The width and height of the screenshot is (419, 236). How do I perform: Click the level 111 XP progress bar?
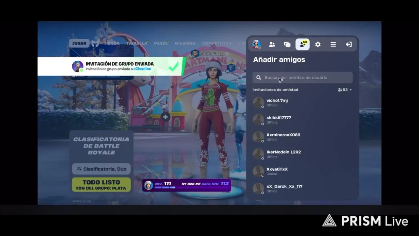coord(165,187)
